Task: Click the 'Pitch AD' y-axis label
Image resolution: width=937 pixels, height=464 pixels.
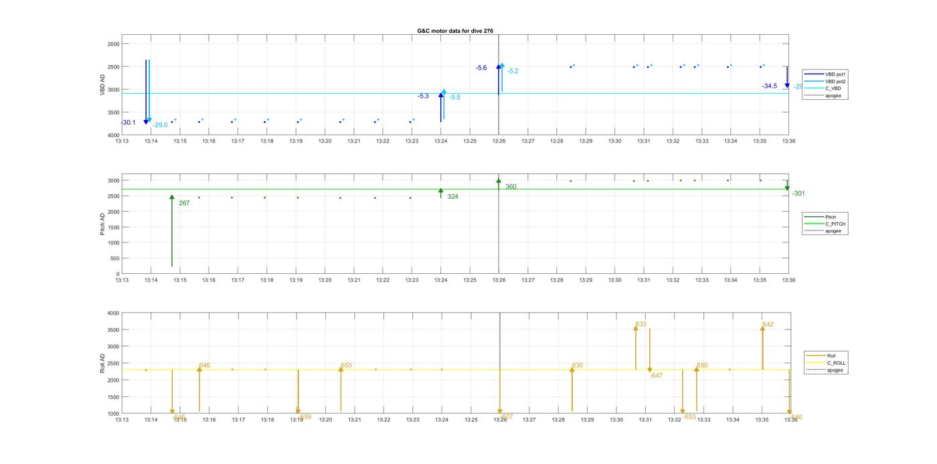Action: click(102, 226)
